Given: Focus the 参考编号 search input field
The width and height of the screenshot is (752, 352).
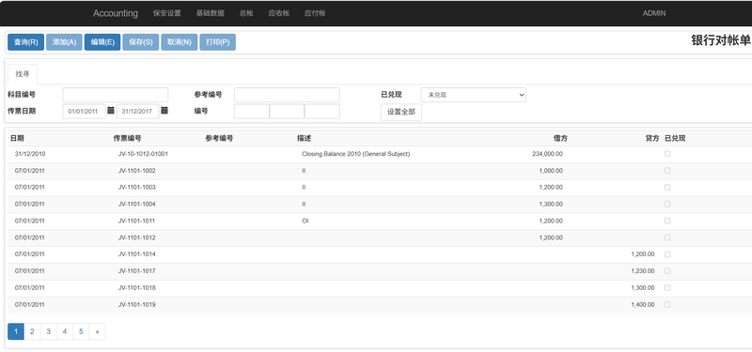Looking at the screenshot, I should 287,95.
